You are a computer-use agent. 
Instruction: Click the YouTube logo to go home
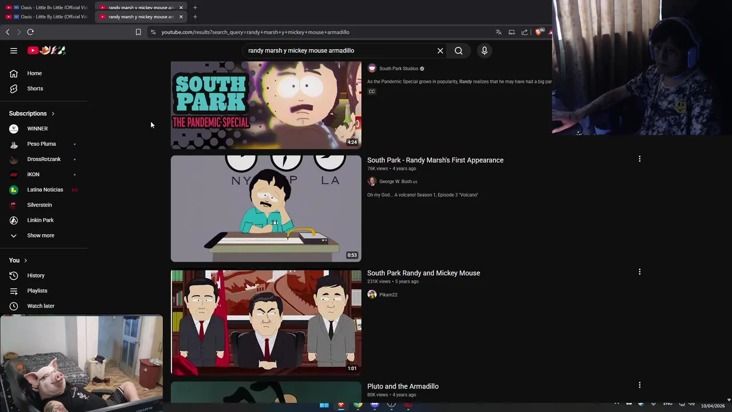click(46, 50)
